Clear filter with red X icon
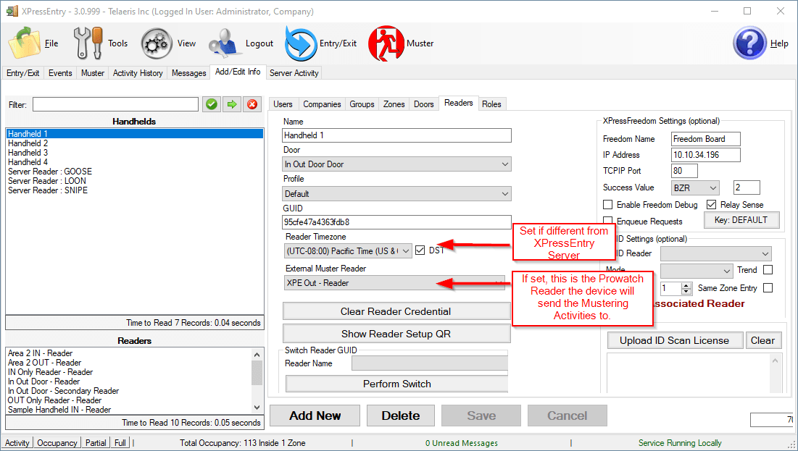 (252, 104)
